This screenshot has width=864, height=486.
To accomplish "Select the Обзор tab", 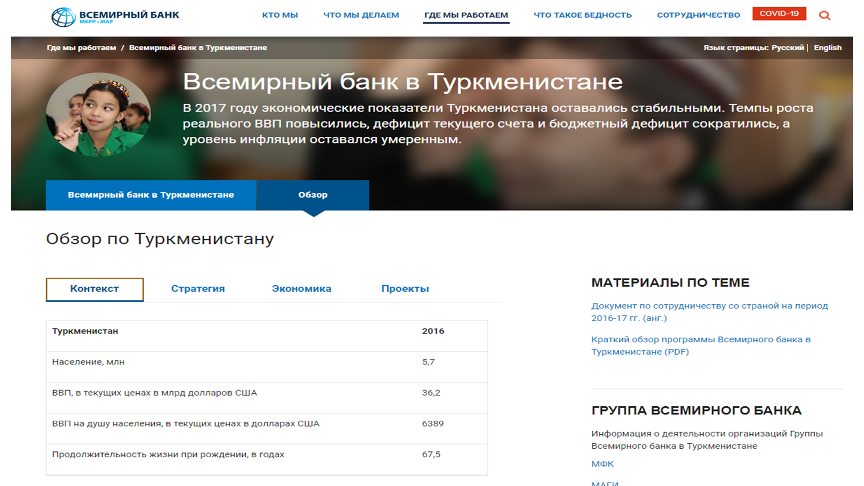I will point(313,195).
